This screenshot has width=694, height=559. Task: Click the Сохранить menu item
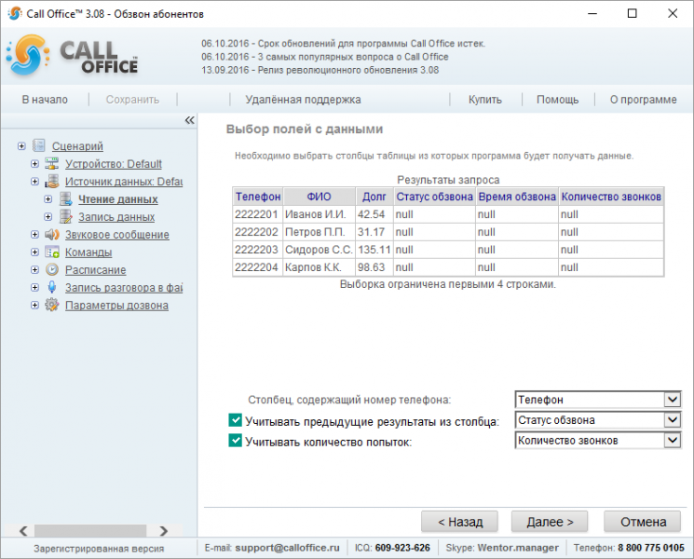tap(132, 100)
